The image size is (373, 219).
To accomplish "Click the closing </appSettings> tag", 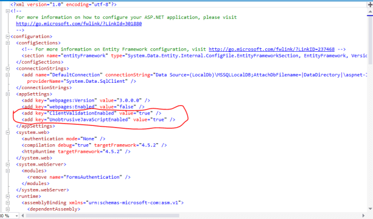I will point(36,126).
